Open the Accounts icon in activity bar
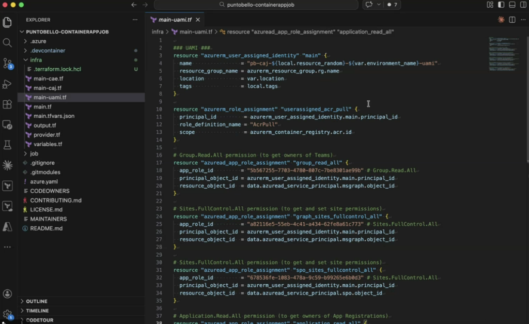529x324 pixels. 7,294
